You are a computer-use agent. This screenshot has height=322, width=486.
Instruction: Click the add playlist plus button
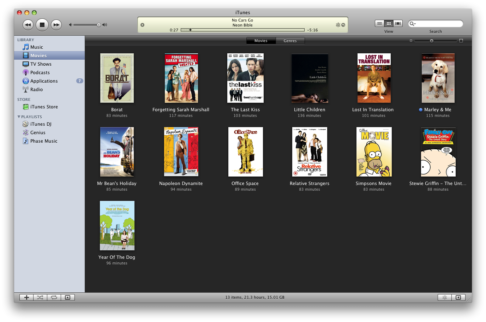[26, 297]
